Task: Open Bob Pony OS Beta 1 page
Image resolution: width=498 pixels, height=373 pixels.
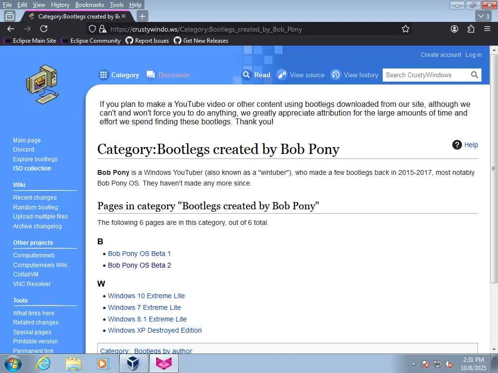Action: click(x=140, y=254)
